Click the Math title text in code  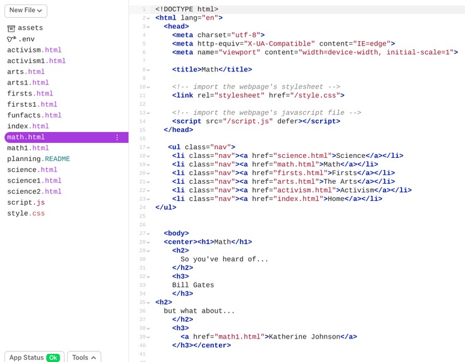pyautogui.click(x=209, y=69)
